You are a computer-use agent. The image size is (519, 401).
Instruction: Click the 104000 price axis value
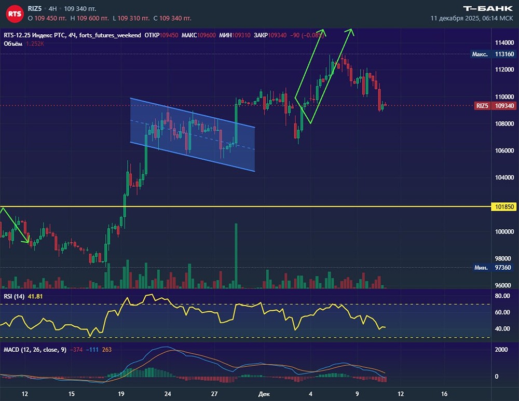point(504,177)
